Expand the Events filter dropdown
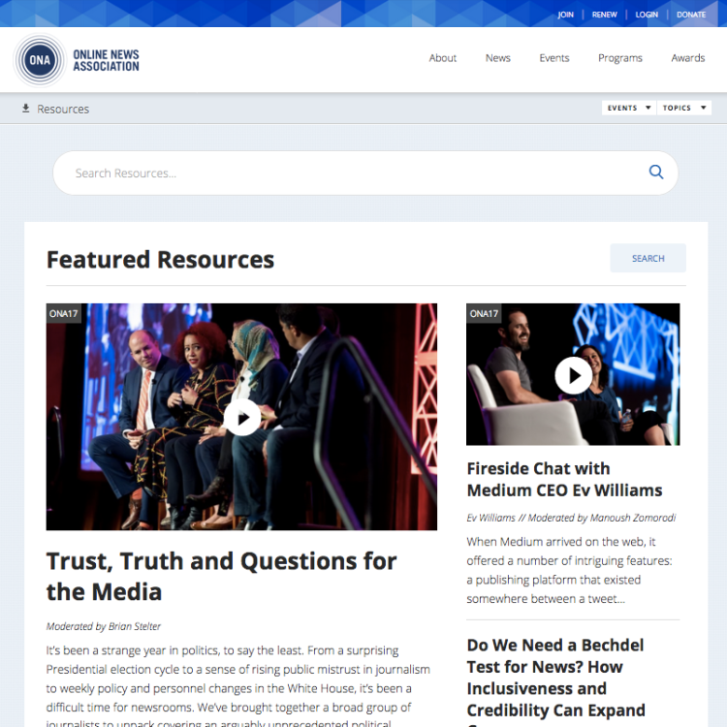 pyautogui.click(x=629, y=108)
